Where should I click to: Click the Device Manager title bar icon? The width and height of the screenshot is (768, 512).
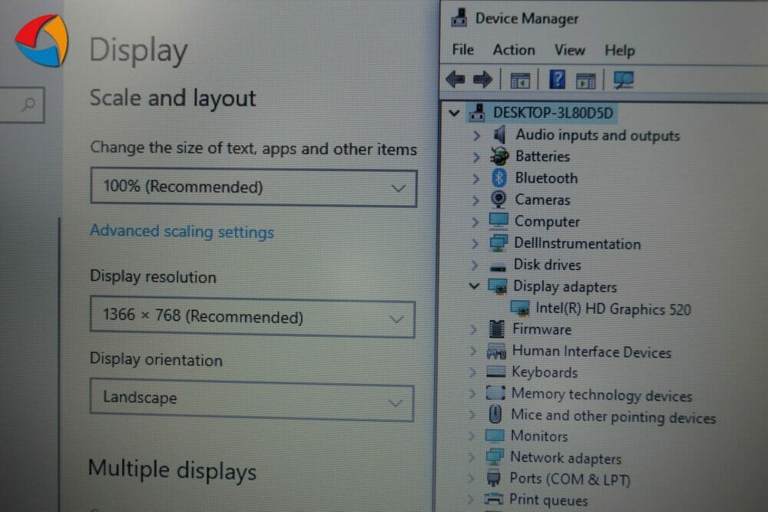tap(459, 18)
